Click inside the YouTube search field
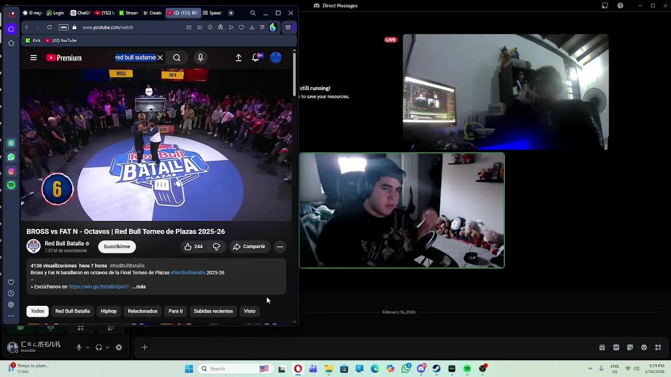The height and width of the screenshot is (377, 671). click(x=135, y=58)
